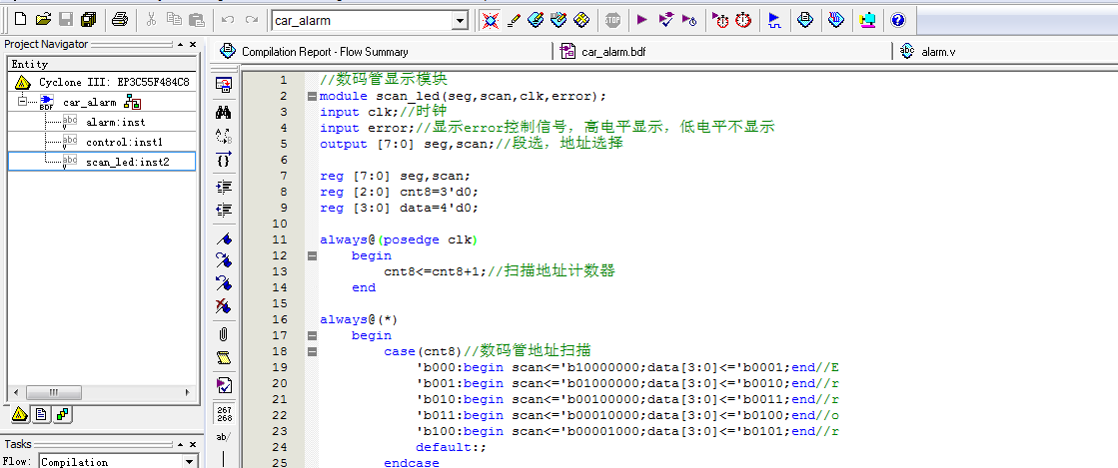1118x468 pixels.
Task: Open the Chip Planner icon
Action: tap(581, 20)
